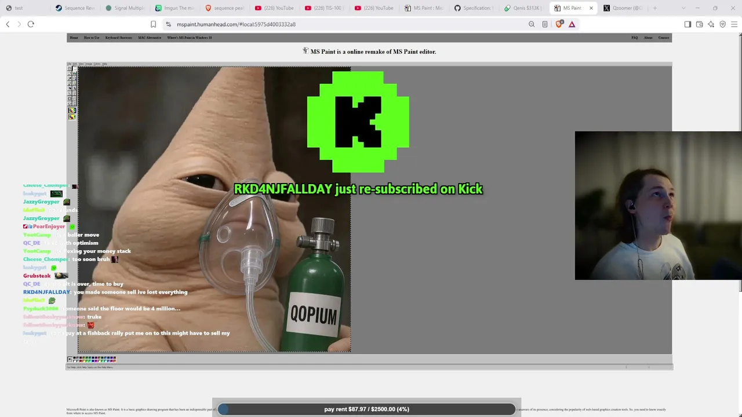The width and height of the screenshot is (742, 417).
Task: Open the browser main menu
Action: 734,24
